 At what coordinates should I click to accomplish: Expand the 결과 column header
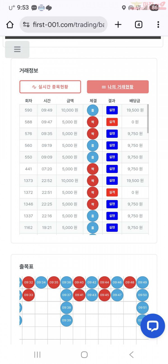pos(112,101)
